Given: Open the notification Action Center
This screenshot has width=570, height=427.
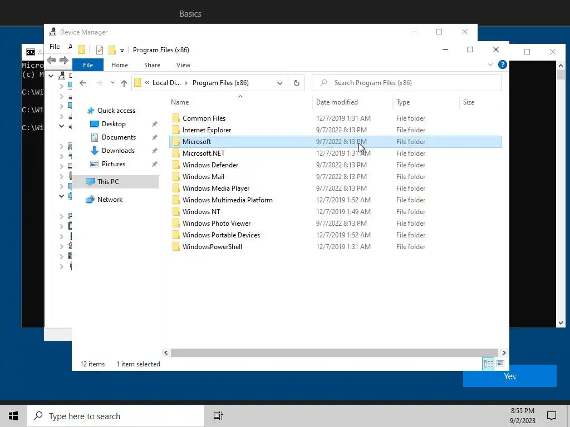Looking at the screenshot, I should [552, 416].
